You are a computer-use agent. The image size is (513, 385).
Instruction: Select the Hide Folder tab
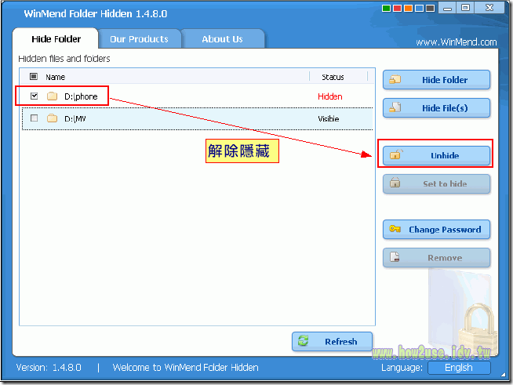pyautogui.click(x=56, y=39)
